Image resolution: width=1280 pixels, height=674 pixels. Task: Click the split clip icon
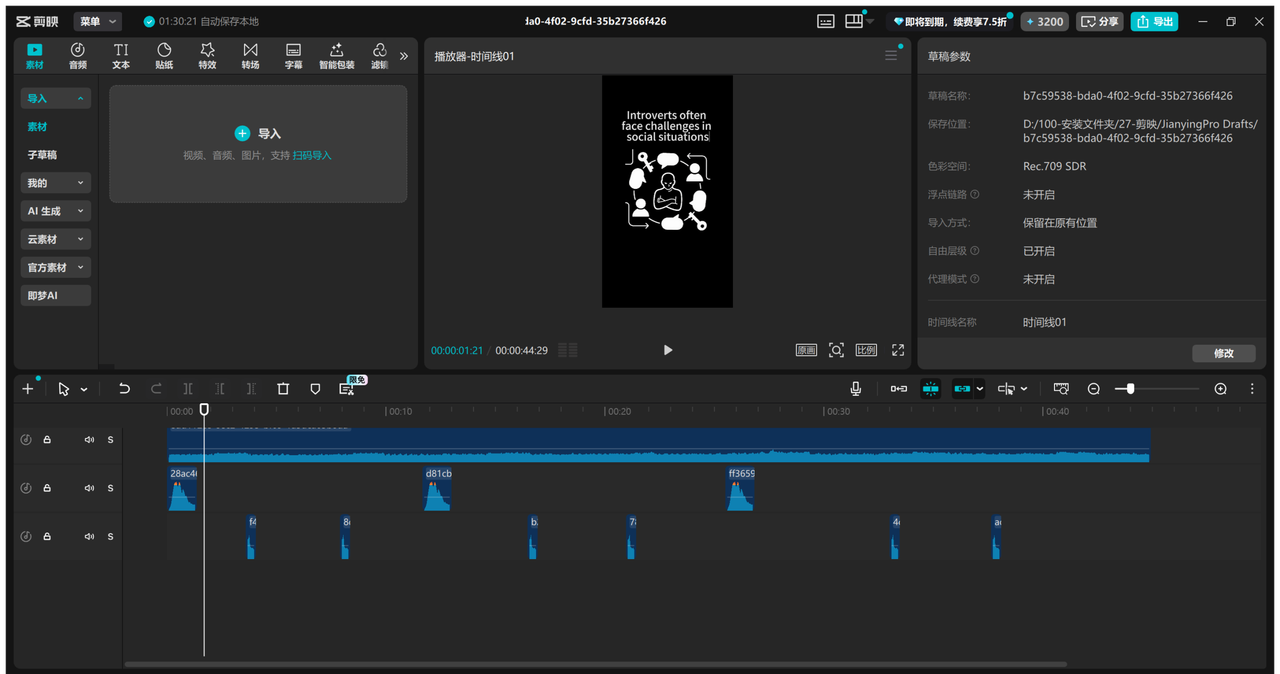click(x=188, y=389)
